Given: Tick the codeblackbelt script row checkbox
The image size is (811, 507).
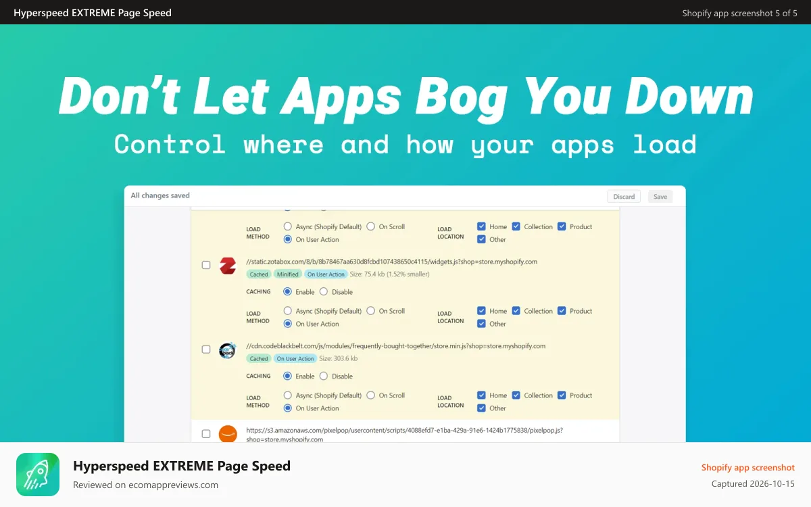Looking at the screenshot, I should click(x=206, y=349).
